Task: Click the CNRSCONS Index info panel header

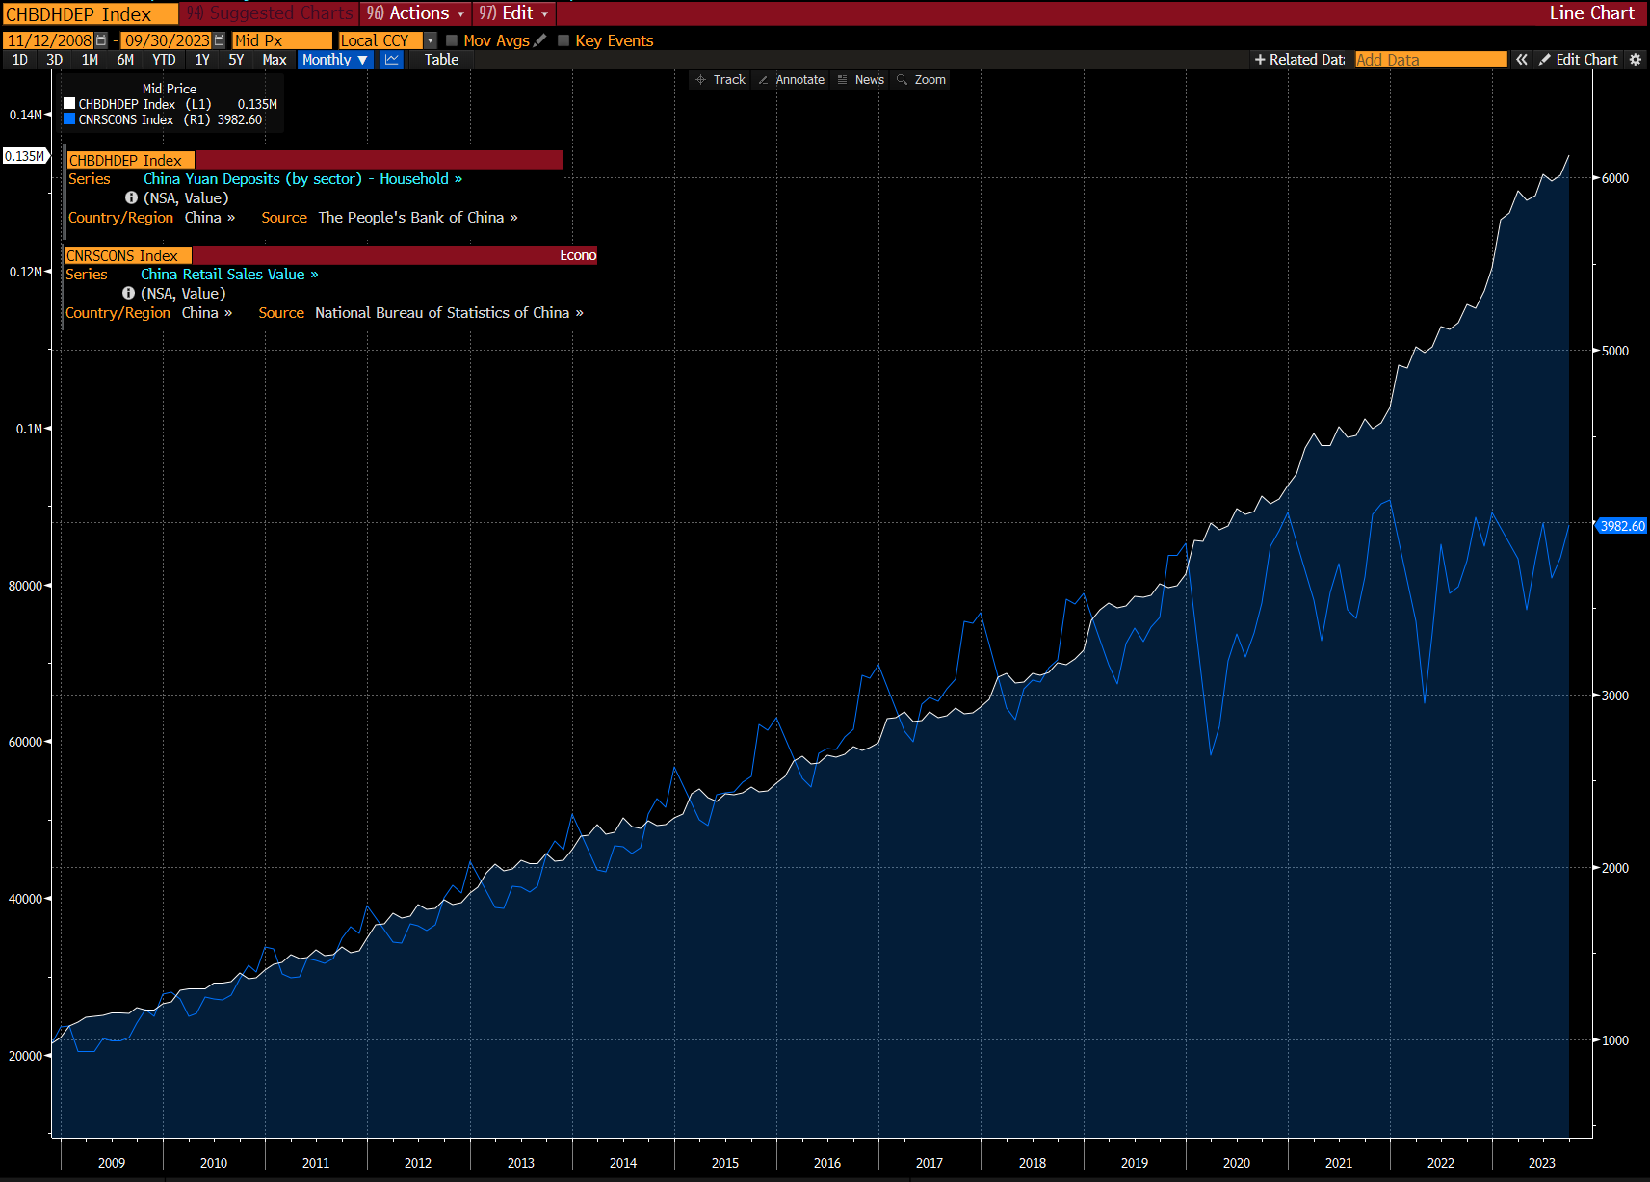Action: 330,255
